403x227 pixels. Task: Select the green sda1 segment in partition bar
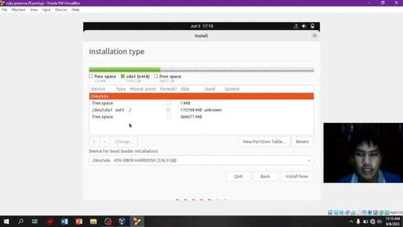125,70
